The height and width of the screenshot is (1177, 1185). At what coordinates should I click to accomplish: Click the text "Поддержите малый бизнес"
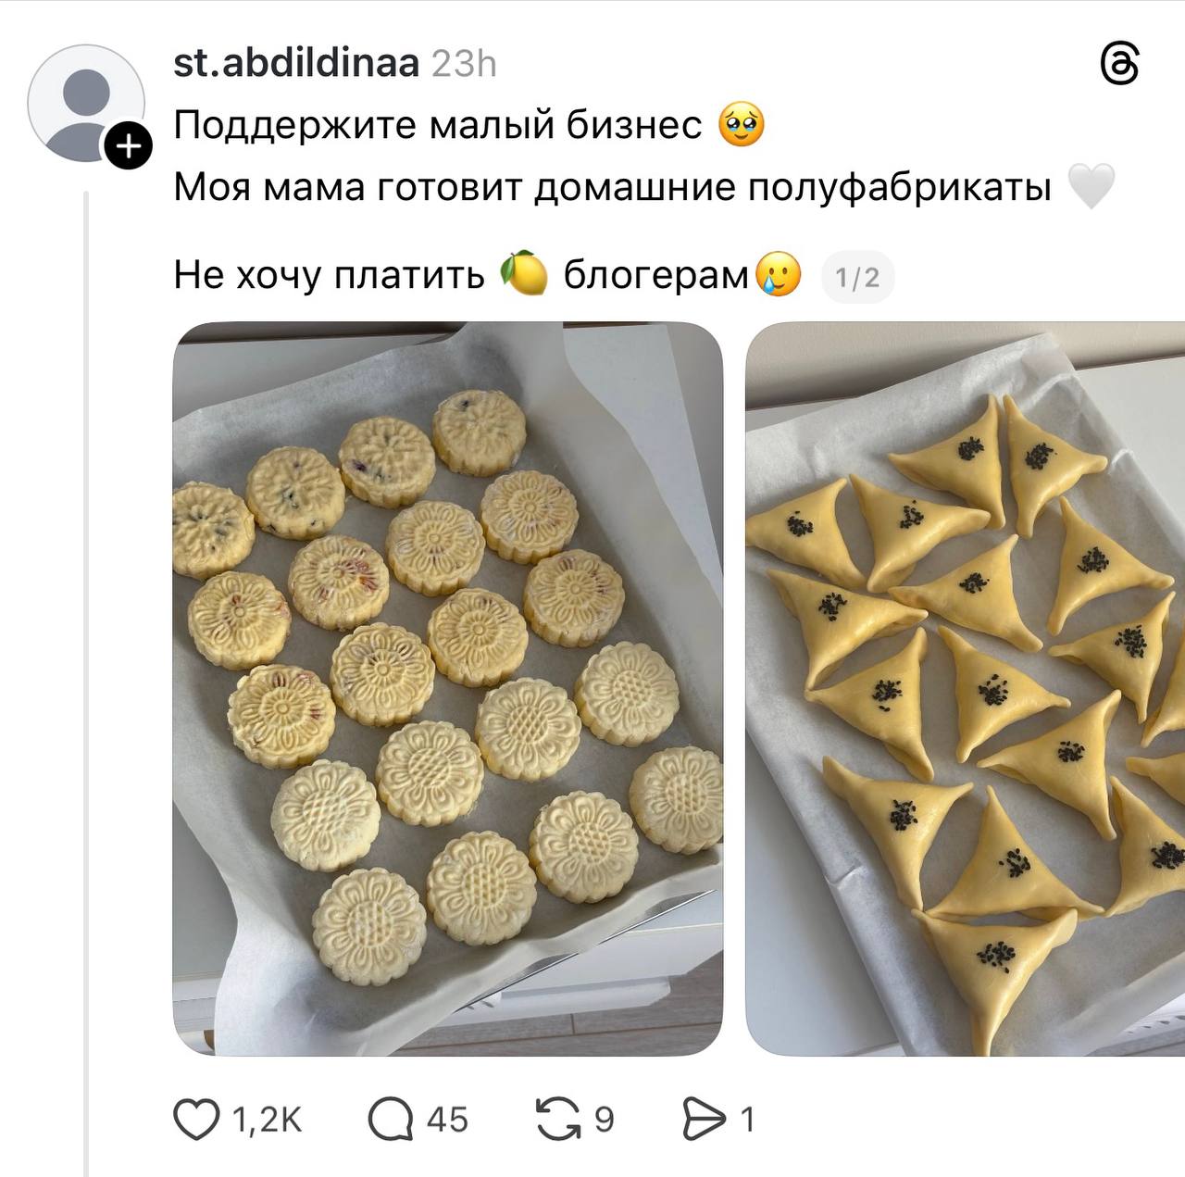(438, 125)
